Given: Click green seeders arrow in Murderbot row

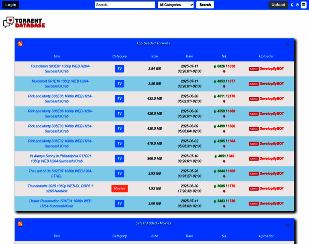Looking at the screenshot, I should pyautogui.click(x=215, y=81).
